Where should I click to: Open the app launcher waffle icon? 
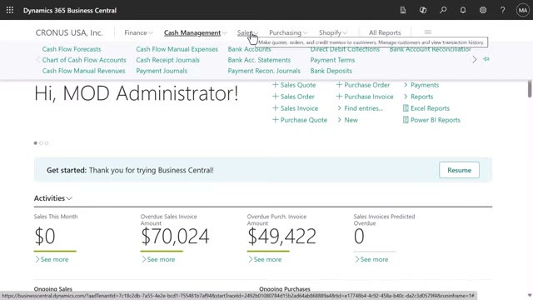pos(10,10)
